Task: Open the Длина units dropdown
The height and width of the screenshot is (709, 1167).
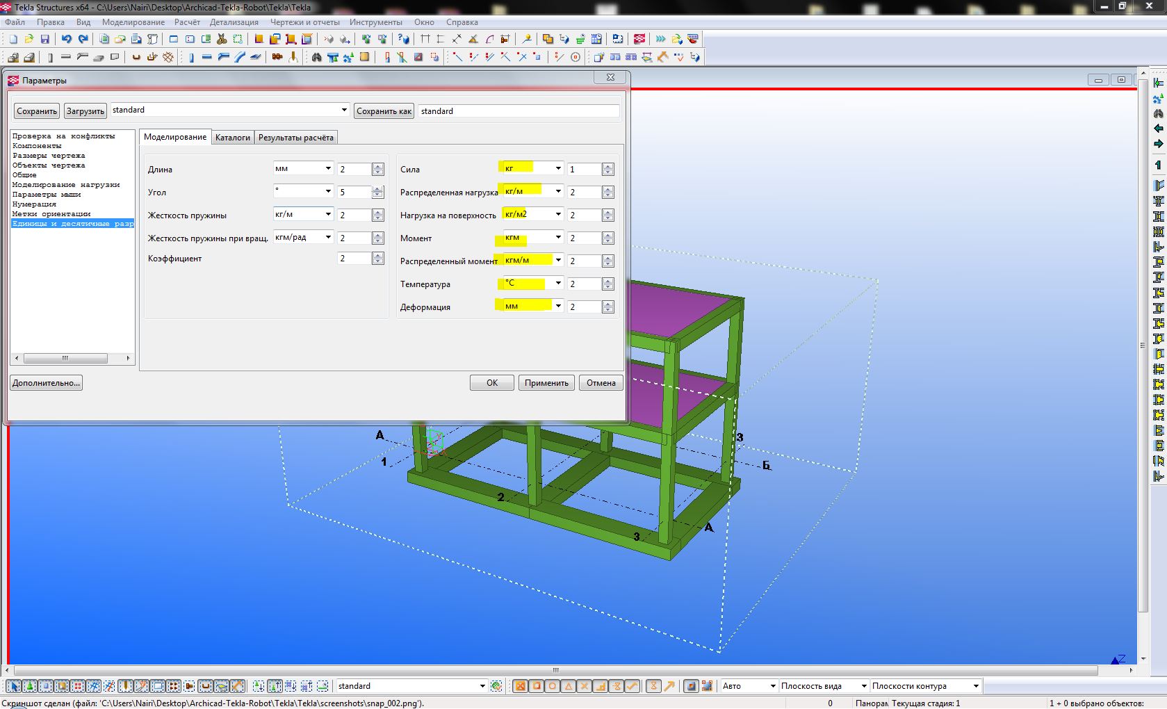Action: click(328, 169)
